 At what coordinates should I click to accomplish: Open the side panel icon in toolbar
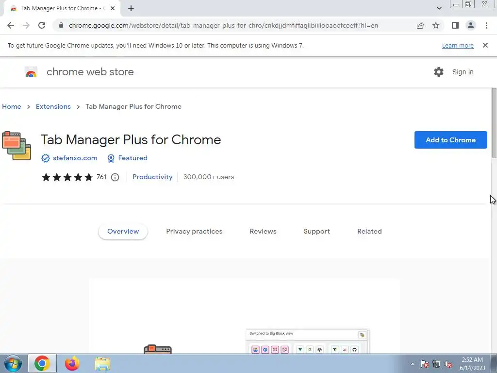coord(455,25)
